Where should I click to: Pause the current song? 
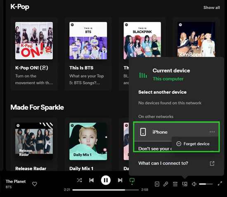tap(106, 180)
